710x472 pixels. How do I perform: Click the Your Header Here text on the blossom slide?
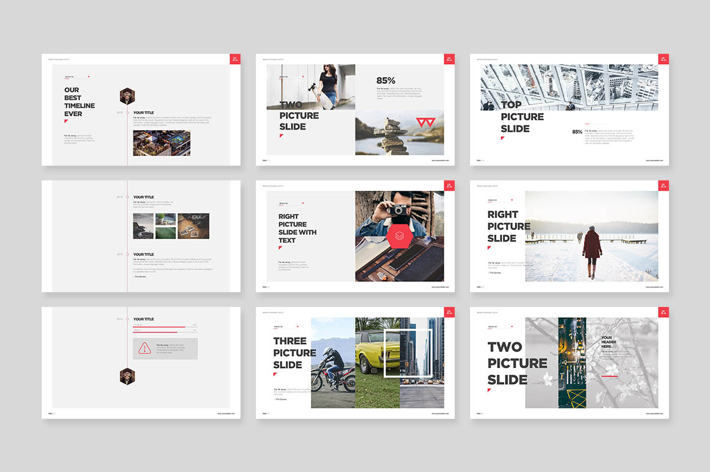(x=607, y=342)
